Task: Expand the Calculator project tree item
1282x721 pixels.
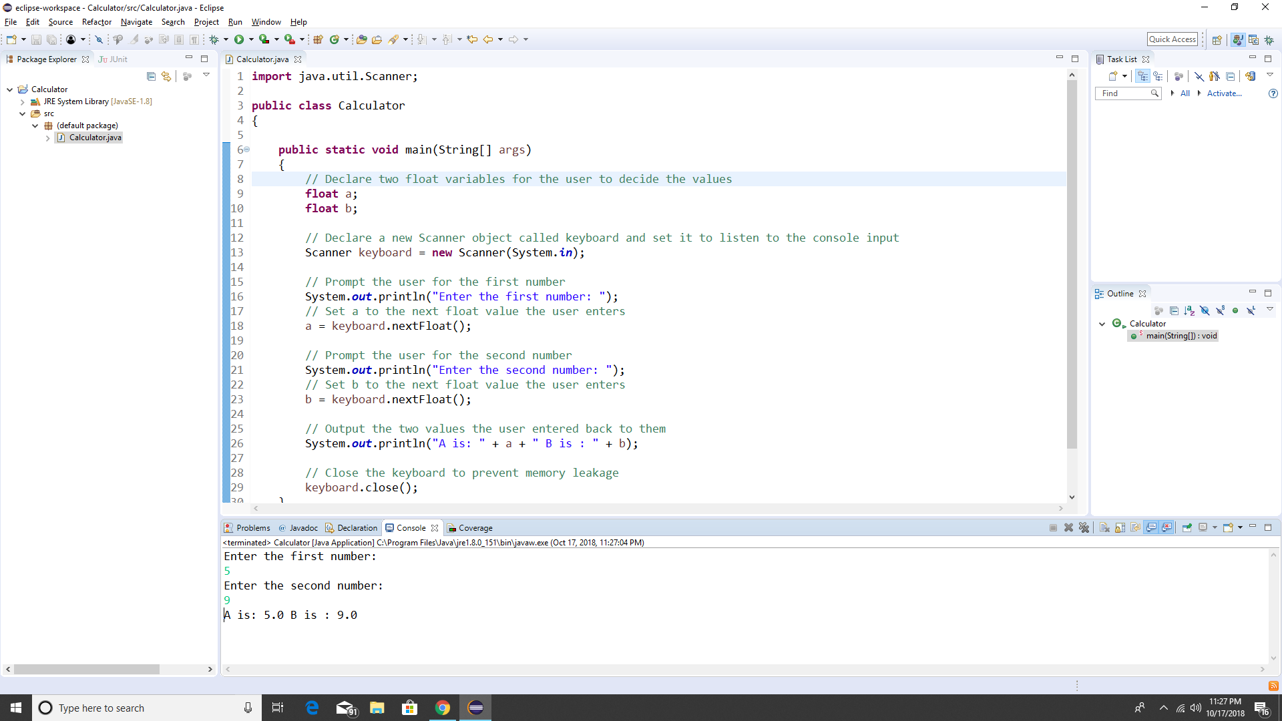Action: 9,89
